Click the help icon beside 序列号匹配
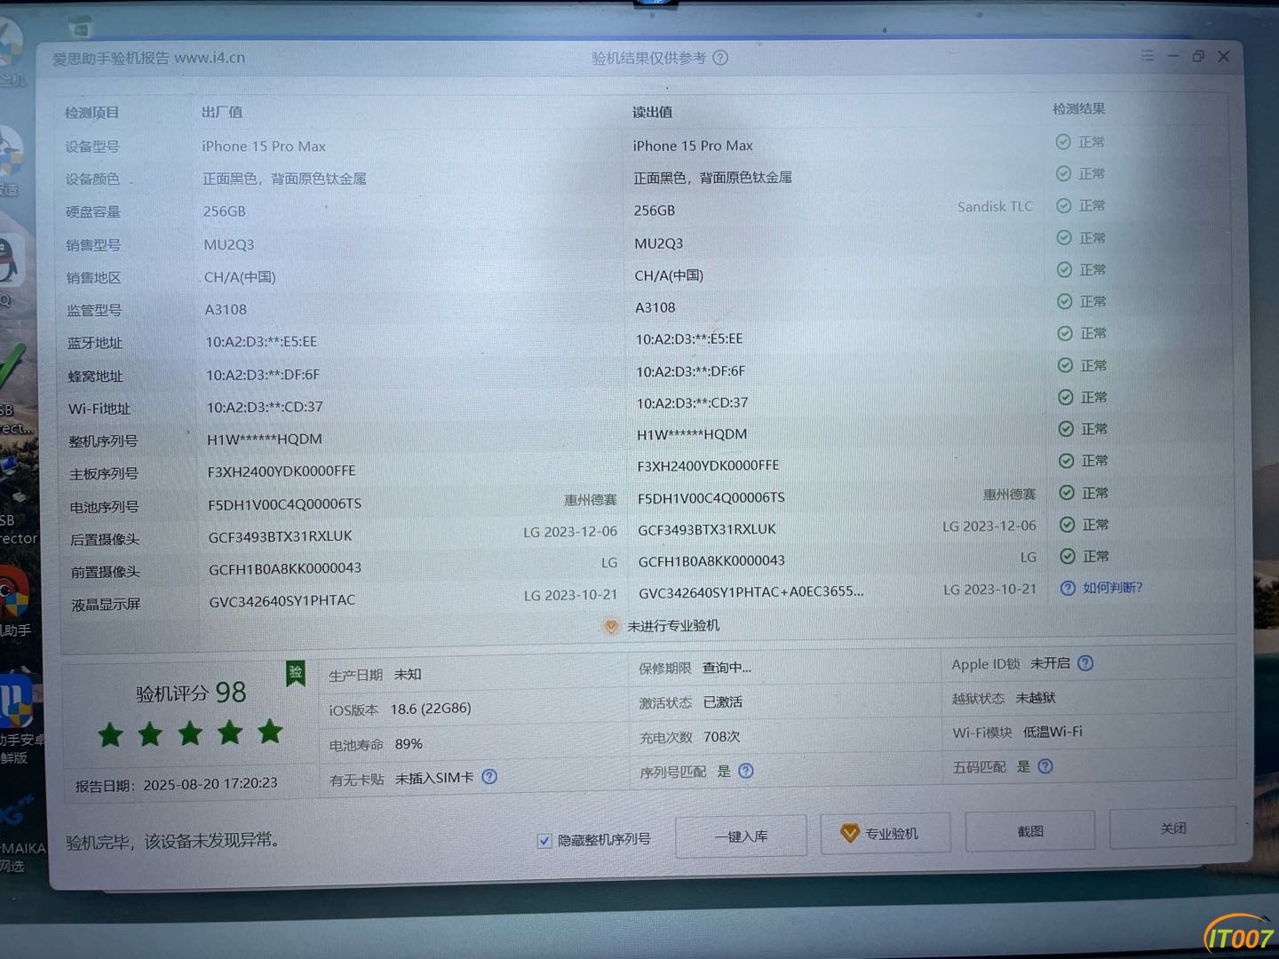The image size is (1279, 959). (746, 771)
